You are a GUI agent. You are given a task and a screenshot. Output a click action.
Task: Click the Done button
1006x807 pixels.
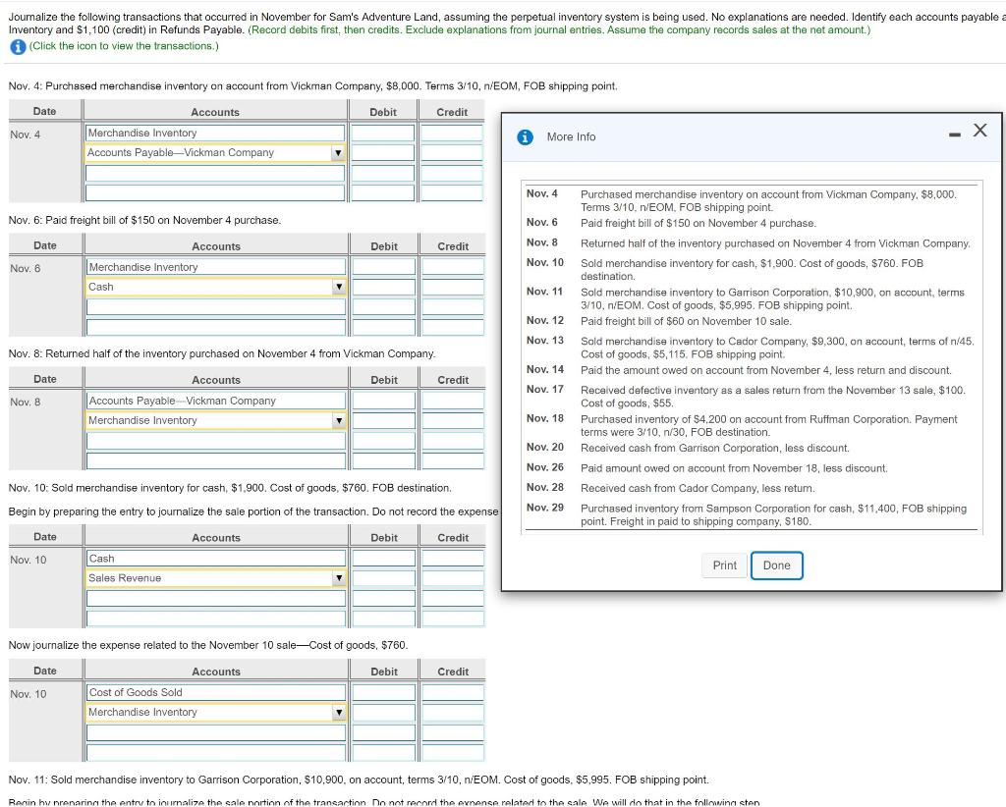pyautogui.click(x=776, y=565)
